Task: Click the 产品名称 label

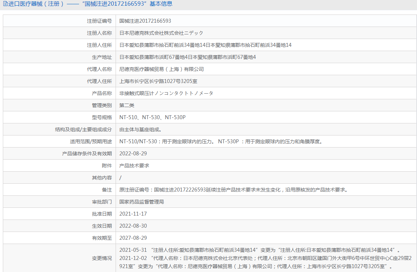Action: pos(102,93)
